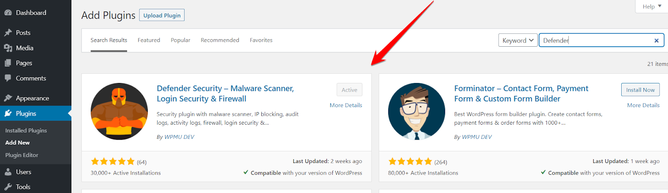Select the Add New submenu item
The width and height of the screenshot is (668, 193).
(x=18, y=143)
